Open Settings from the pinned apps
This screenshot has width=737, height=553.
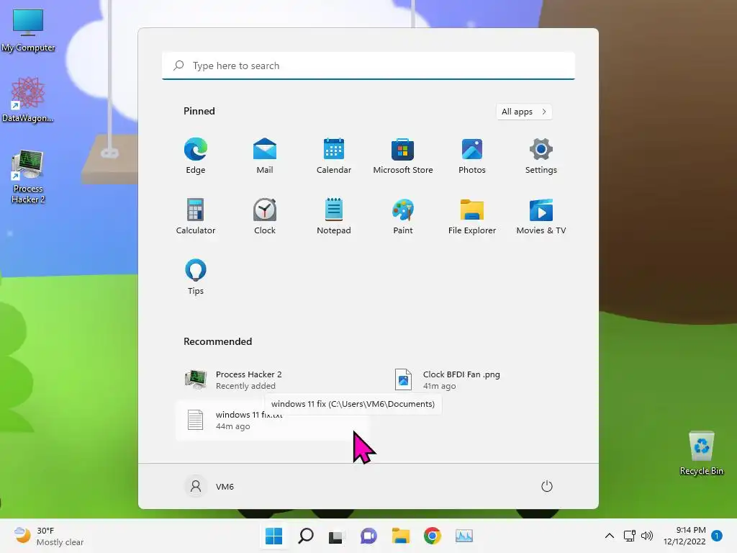pyautogui.click(x=541, y=156)
